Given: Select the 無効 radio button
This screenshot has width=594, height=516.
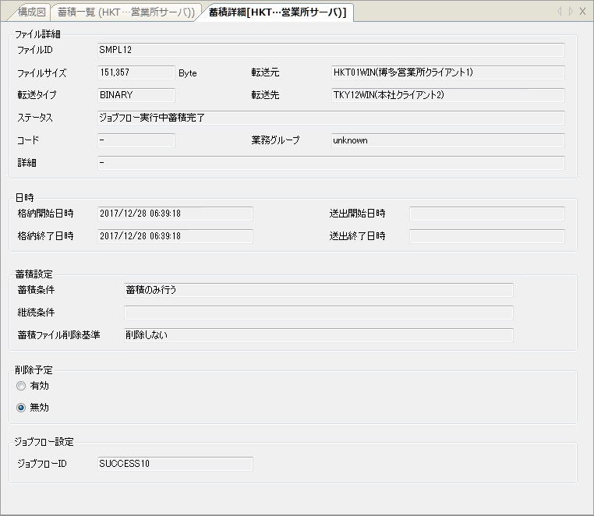Looking at the screenshot, I should coord(21,407).
